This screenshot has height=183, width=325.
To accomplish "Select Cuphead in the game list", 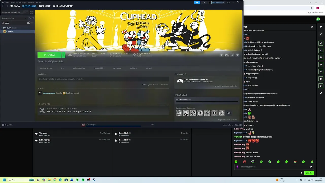I will click(17, 31).
